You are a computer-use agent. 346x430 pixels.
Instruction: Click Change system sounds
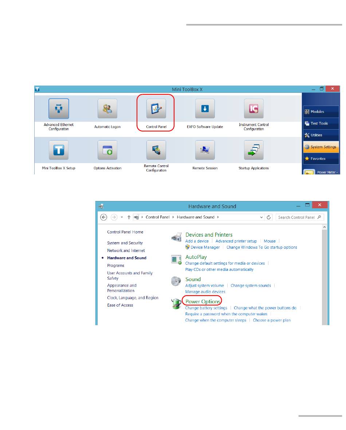(251, 285)
